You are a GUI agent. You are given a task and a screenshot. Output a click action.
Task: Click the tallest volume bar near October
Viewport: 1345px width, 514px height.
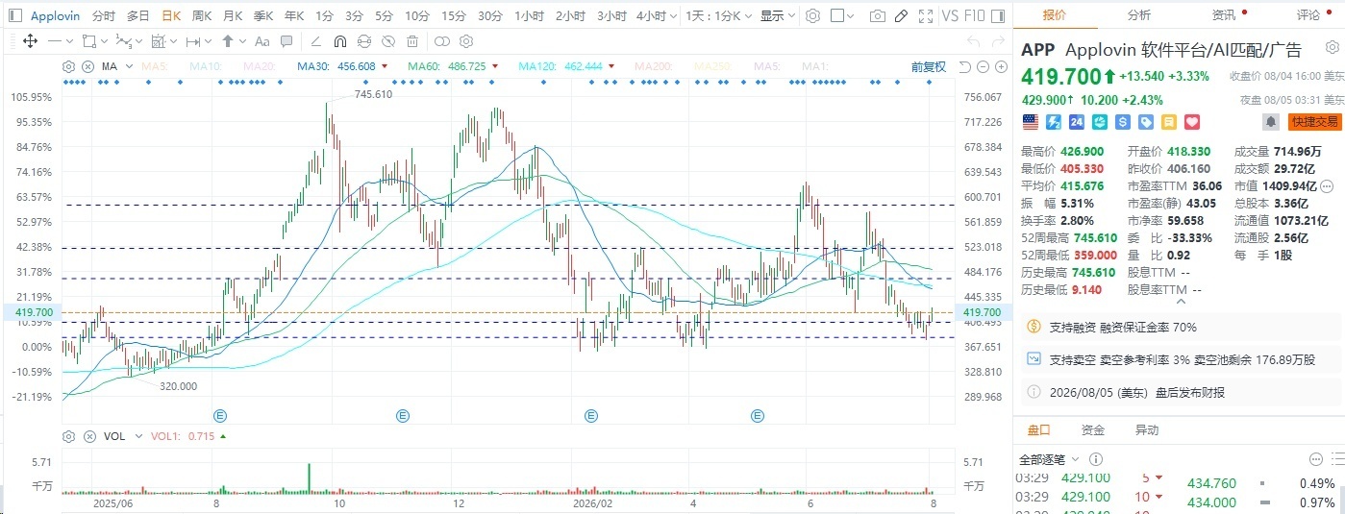(x=309, y=477)
